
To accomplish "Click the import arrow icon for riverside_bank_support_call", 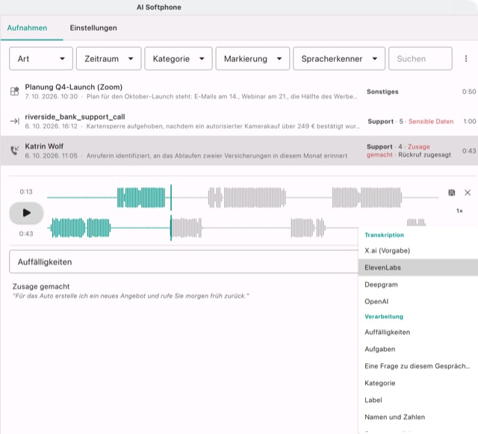I will pyautogui.click(x=15, y=121).
